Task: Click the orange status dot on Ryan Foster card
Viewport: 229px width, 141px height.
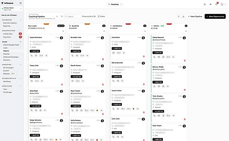Action: coord(97,110)
